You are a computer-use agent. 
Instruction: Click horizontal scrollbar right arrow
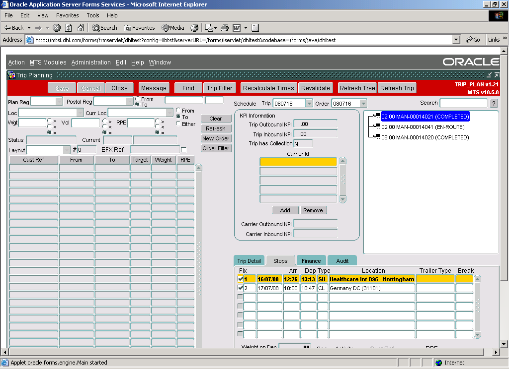(496, 352)
